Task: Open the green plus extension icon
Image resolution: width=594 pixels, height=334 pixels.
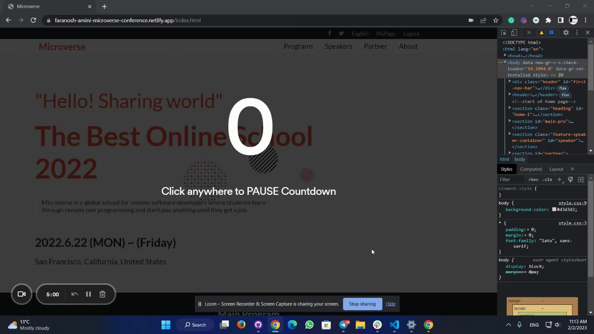Action: click(x=536, y=20)
